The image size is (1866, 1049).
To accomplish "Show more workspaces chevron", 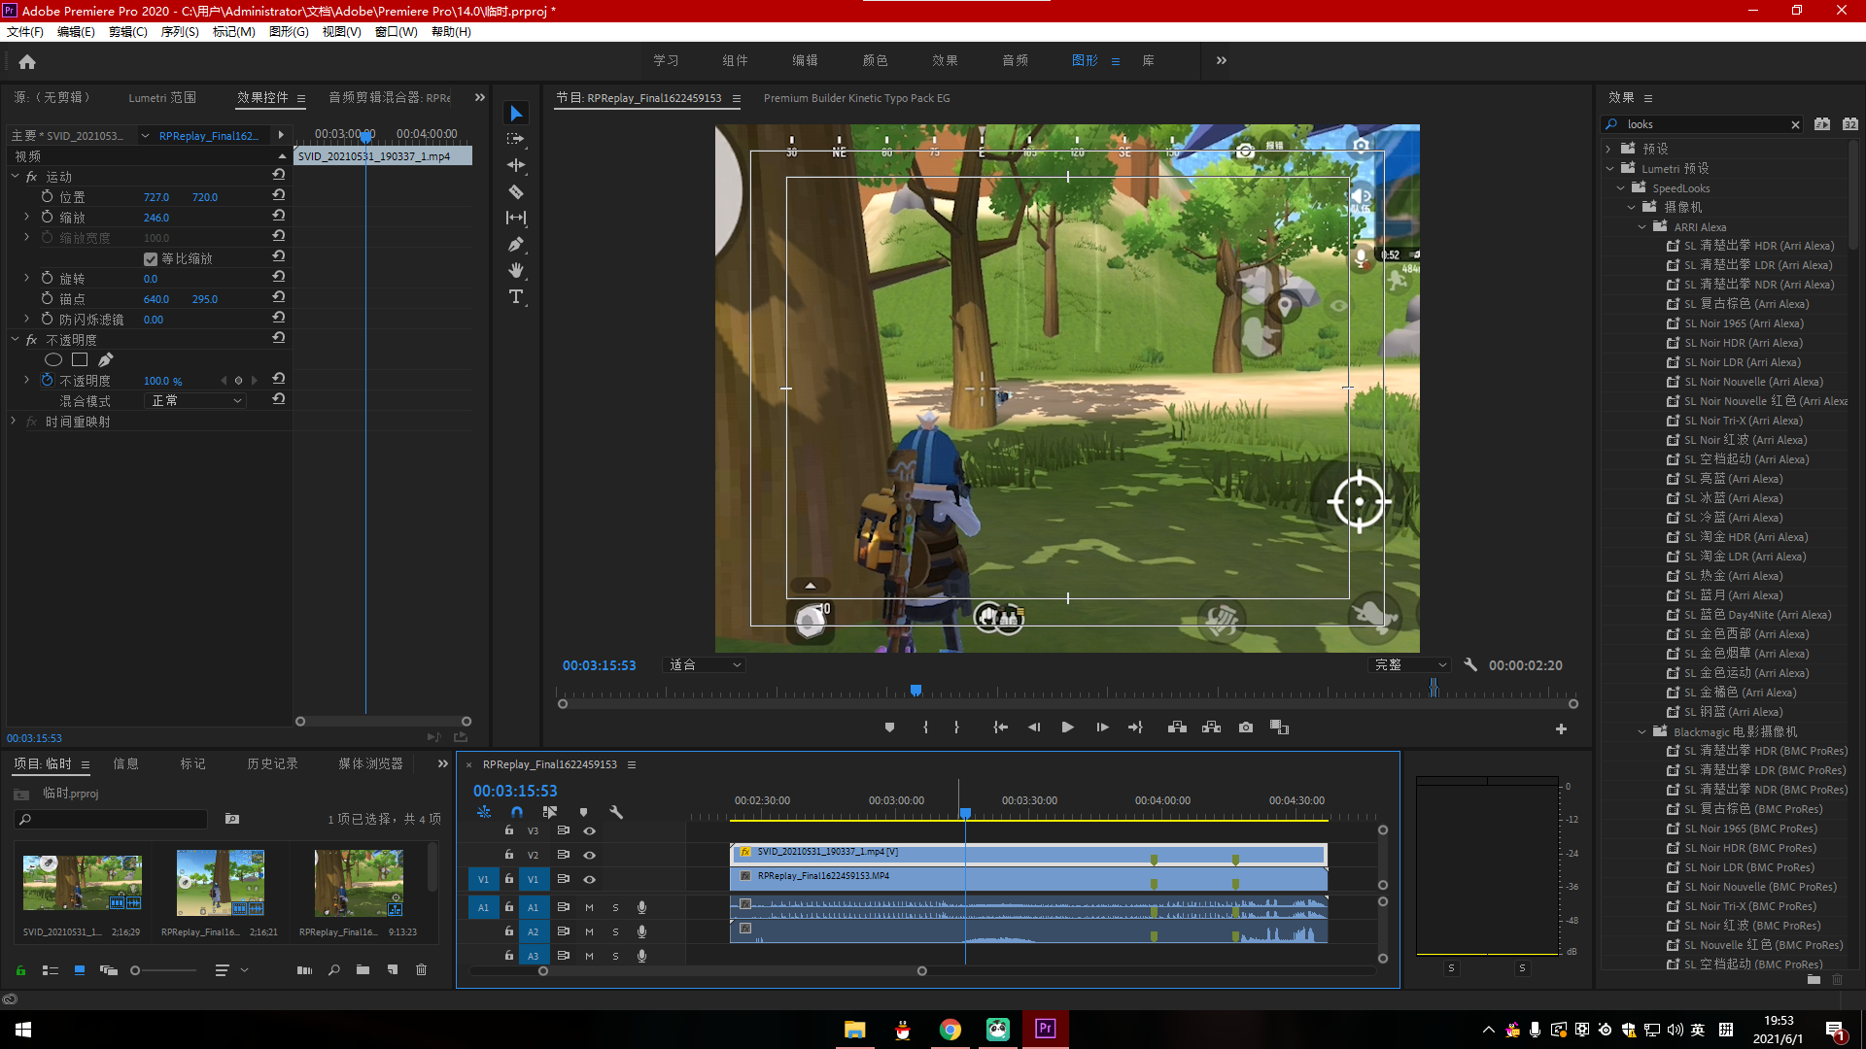I will pos(1222,60).
